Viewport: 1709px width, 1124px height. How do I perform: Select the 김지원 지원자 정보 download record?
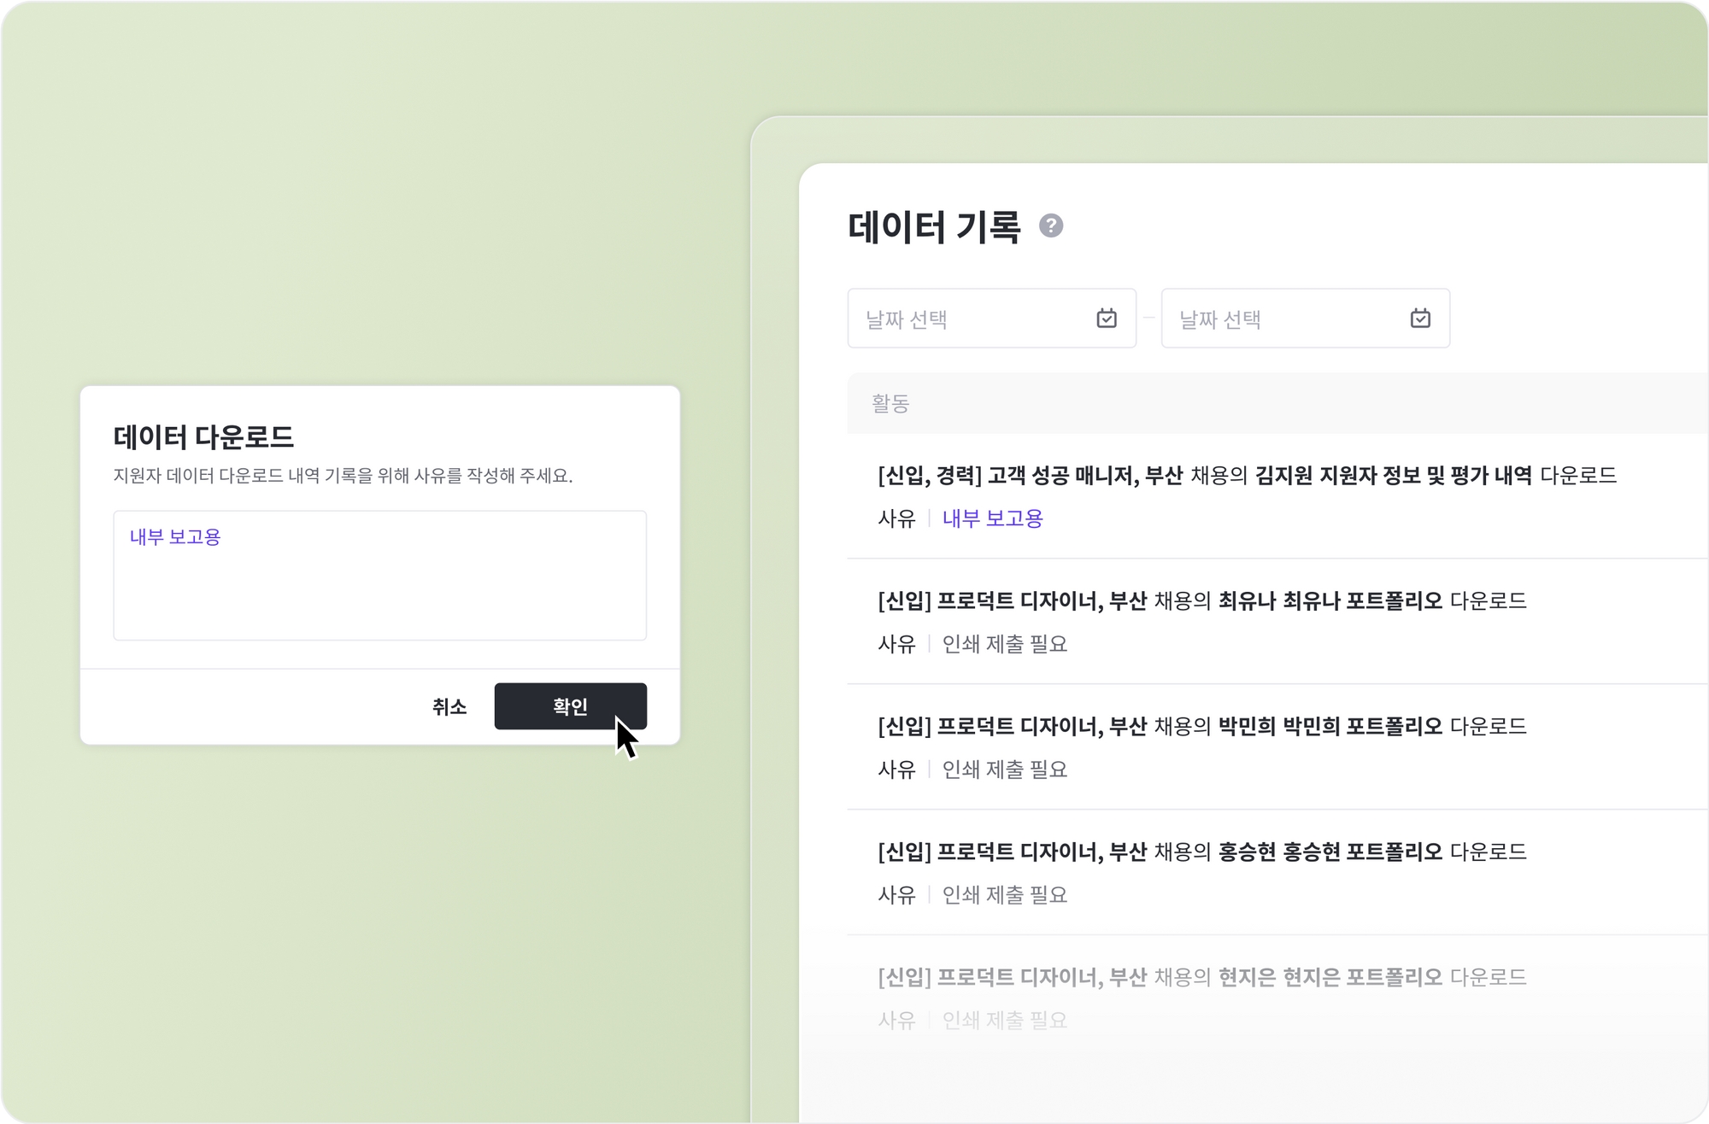tap(1246, 476)
